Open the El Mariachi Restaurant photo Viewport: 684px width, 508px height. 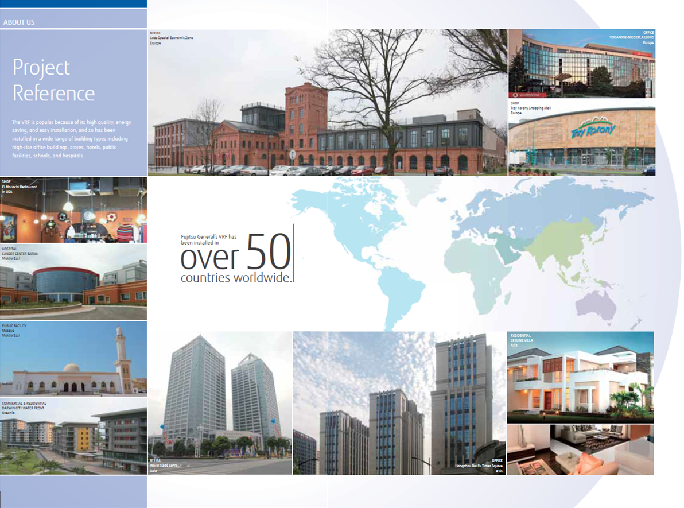73,210
